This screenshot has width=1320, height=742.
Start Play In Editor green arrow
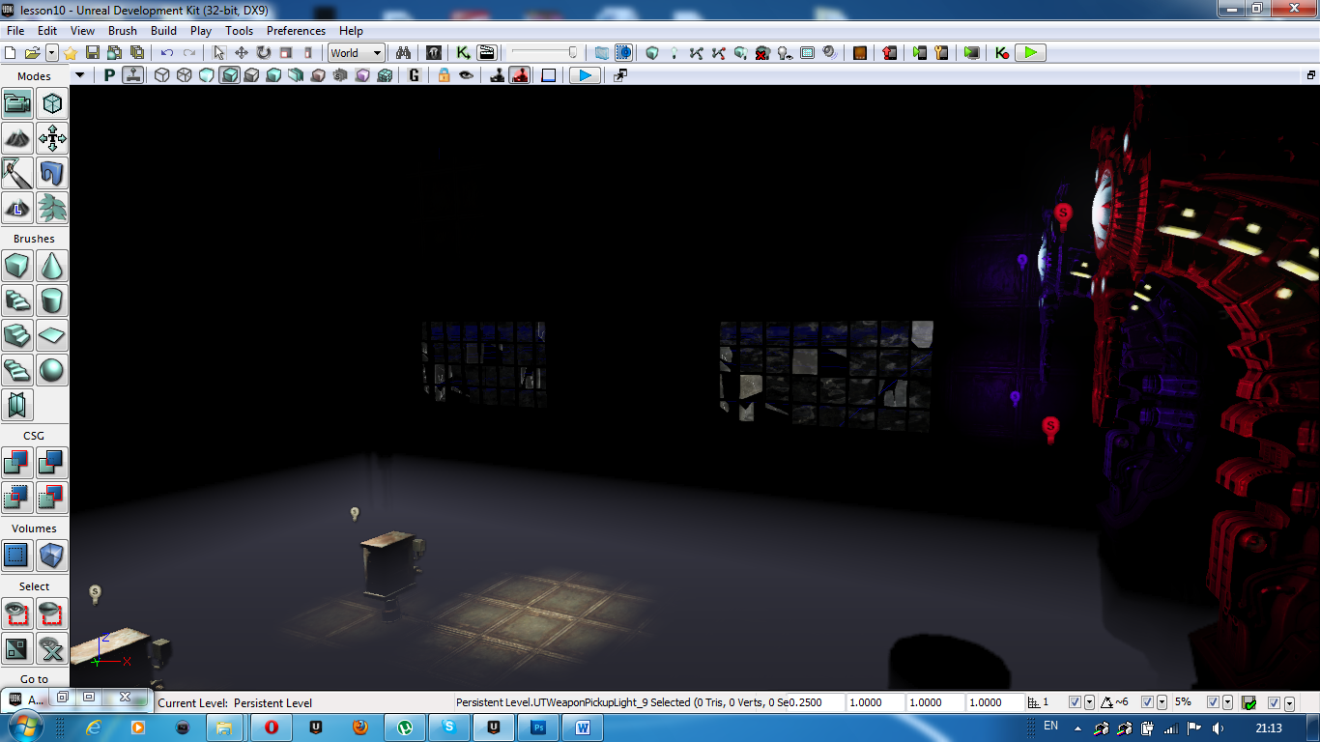point(1030,53)
